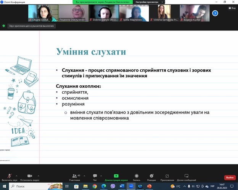Expand video options arrow beside camera
Screen dimensions: 238x190
tap(38, 176)
